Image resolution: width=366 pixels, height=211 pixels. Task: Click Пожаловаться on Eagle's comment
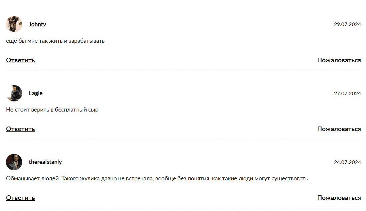[x=339, y=129]
